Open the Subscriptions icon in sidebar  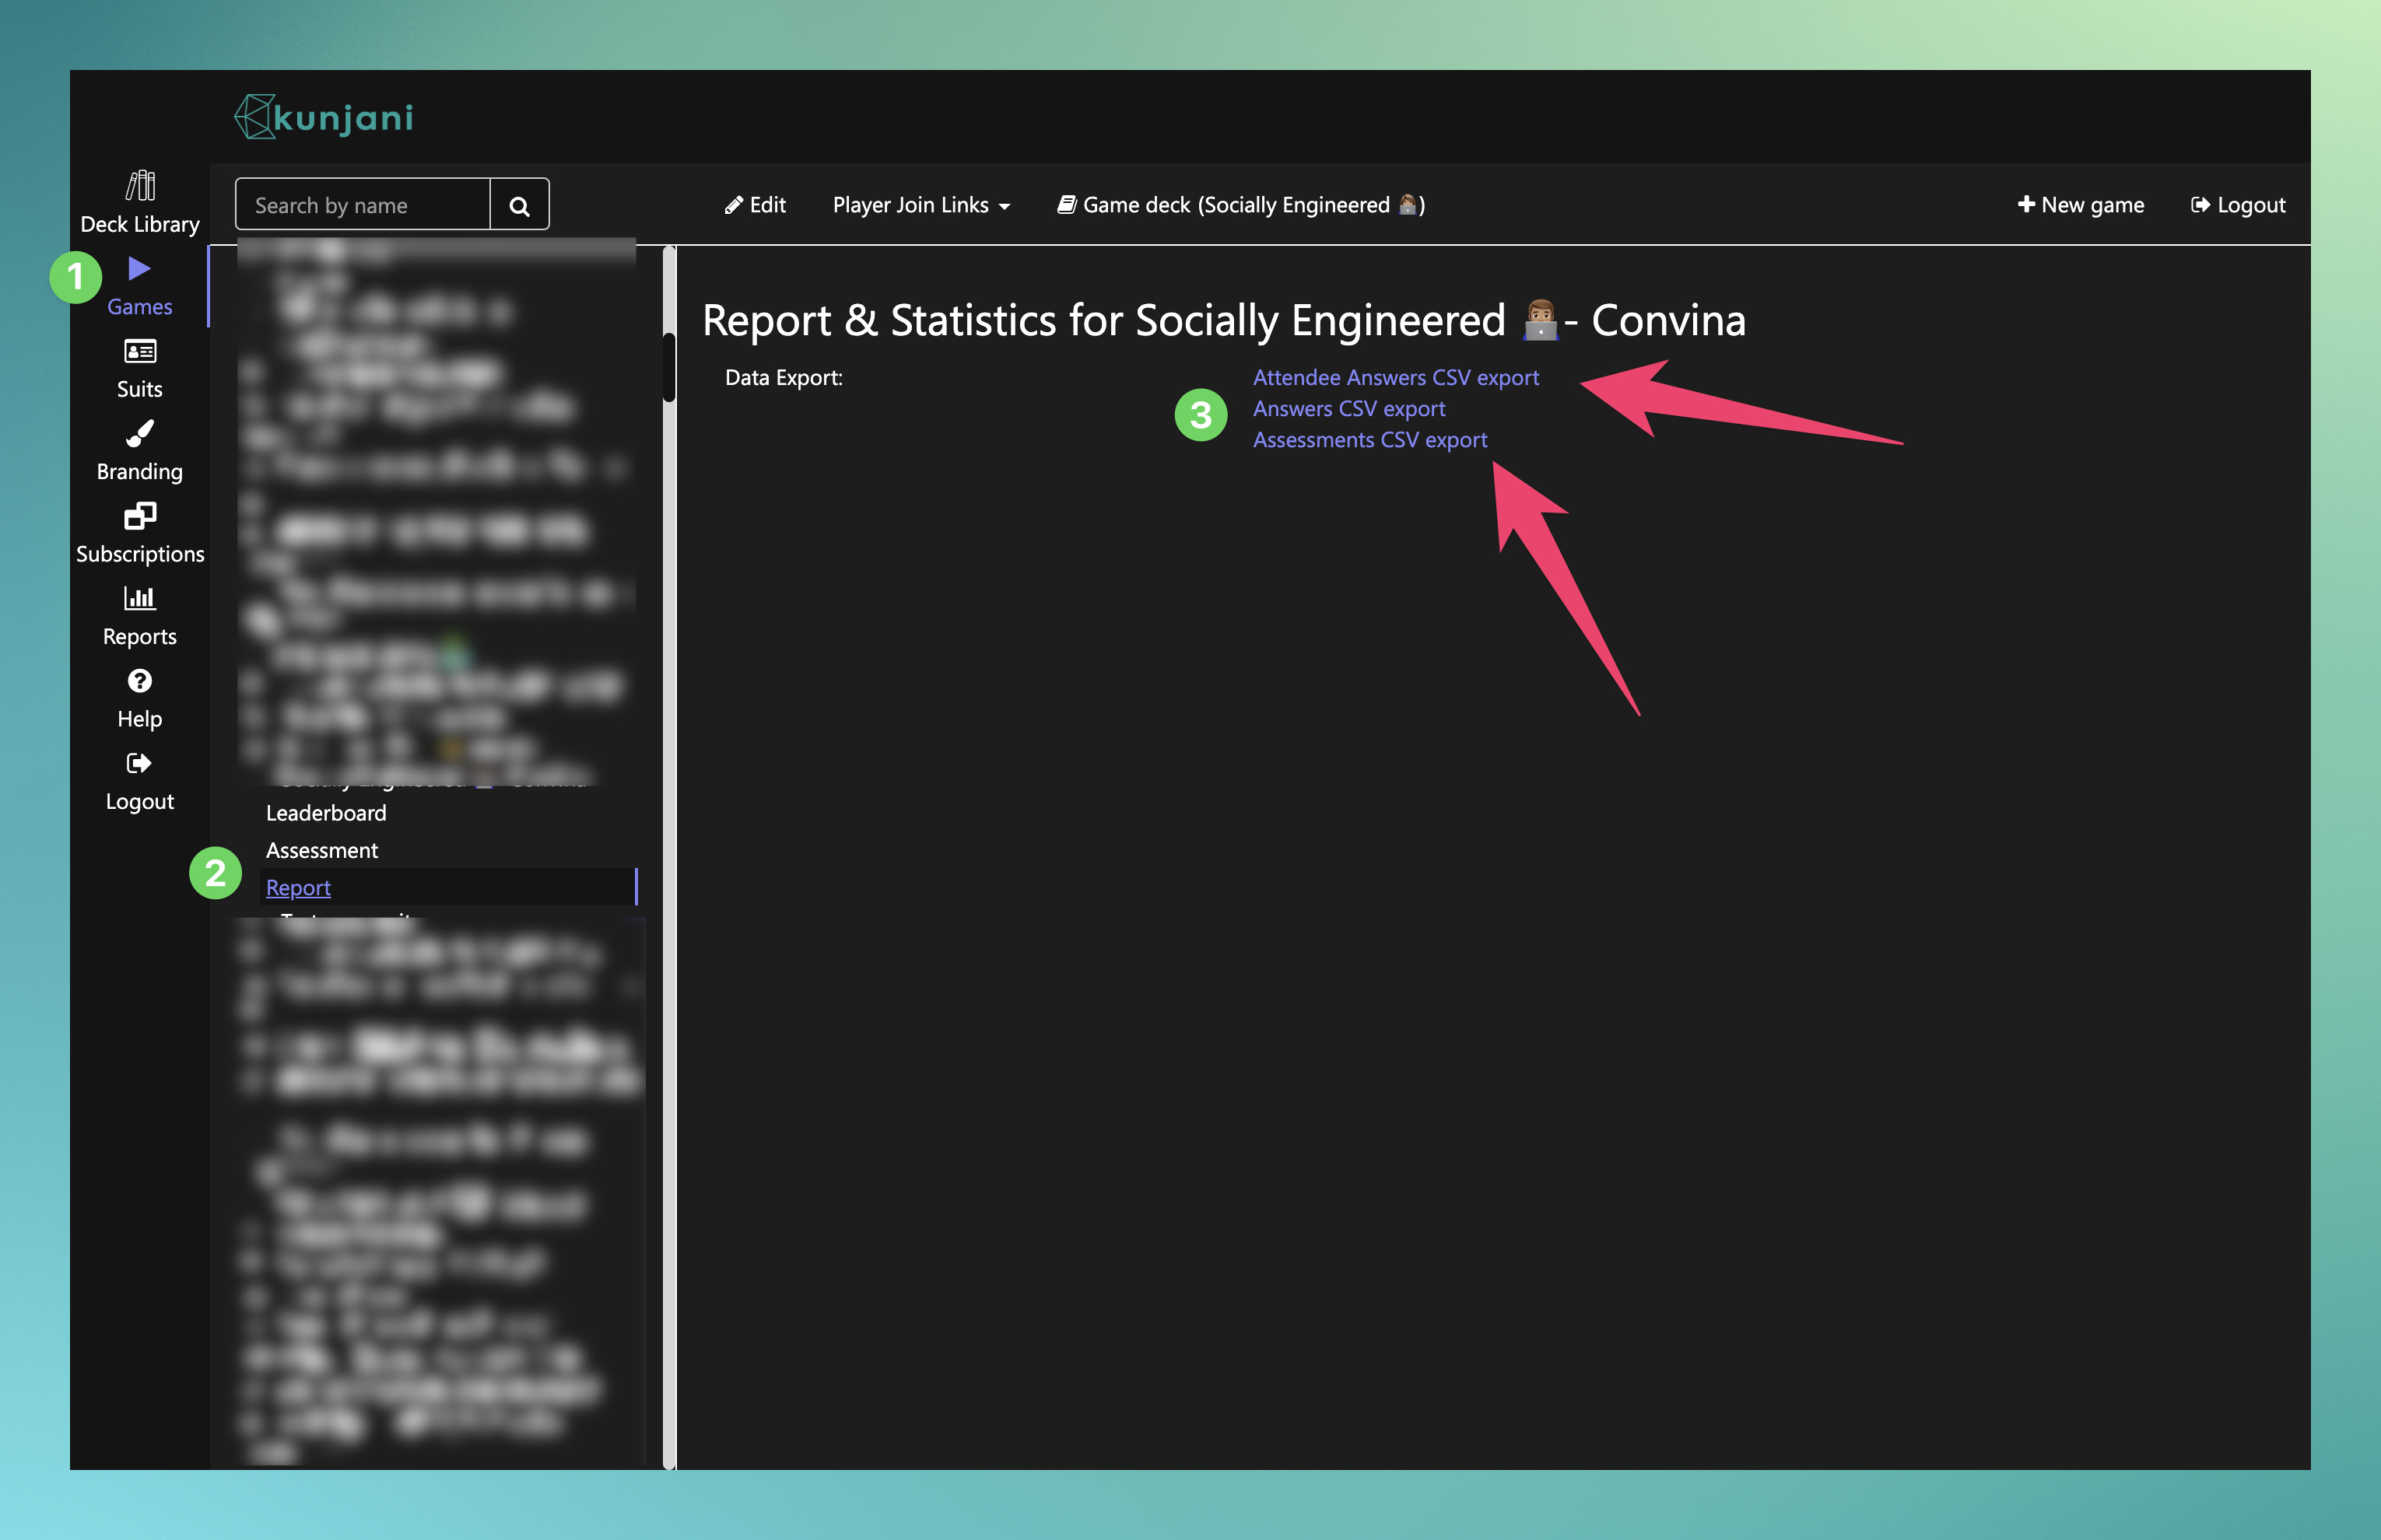[140, 516]
